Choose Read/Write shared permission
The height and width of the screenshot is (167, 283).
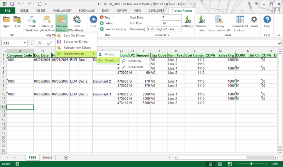click(135, 67)
